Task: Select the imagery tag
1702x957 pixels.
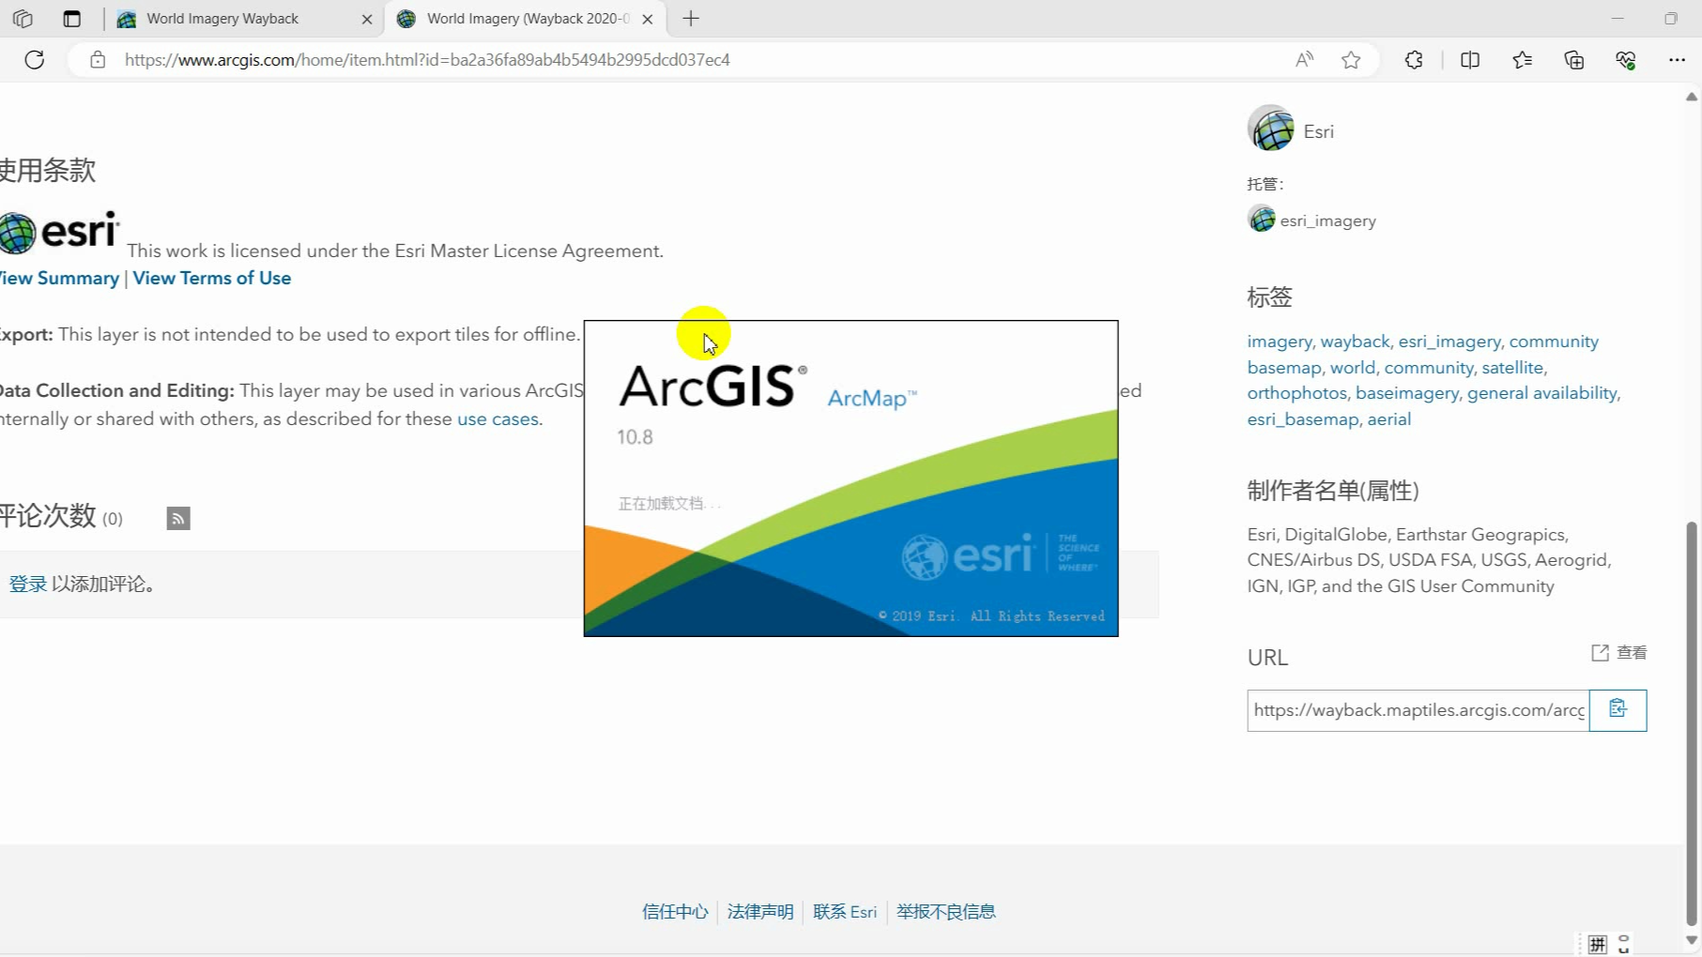Action: pos(1279,342)
